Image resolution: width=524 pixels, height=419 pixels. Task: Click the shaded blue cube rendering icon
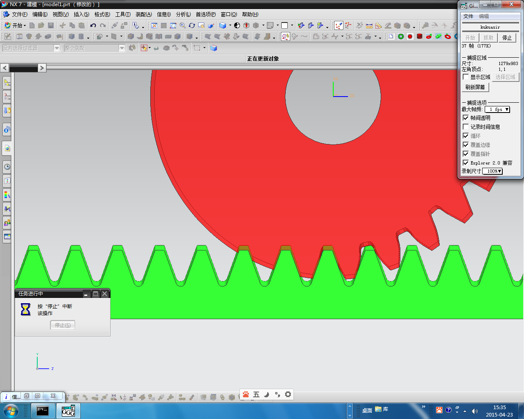tap(223, 25)
